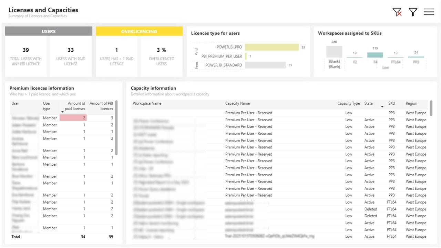Viewport: 441px width, 248px height.
Task: Sort by the Capacity Name column header
Action: click(x=238, y=103)
